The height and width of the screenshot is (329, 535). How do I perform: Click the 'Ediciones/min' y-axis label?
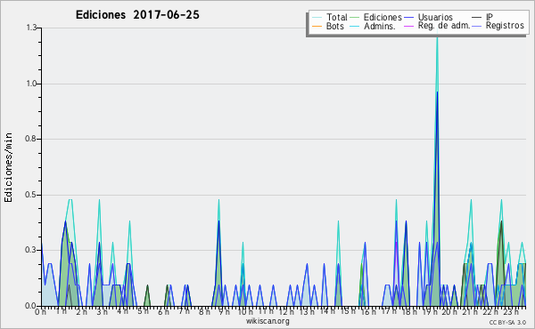[8, 167]
